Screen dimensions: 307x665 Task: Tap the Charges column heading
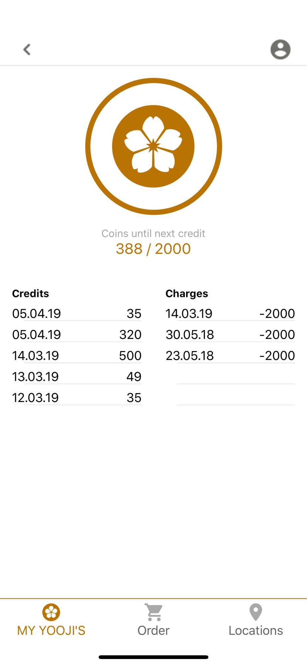(187, 294)
